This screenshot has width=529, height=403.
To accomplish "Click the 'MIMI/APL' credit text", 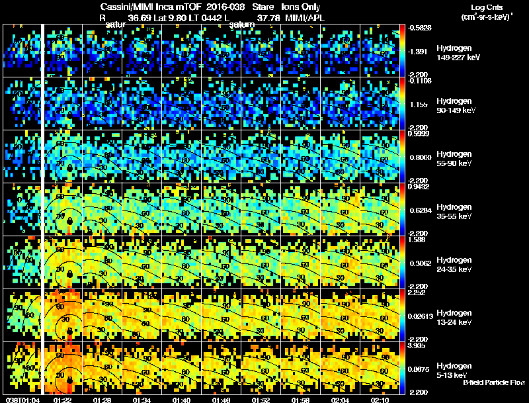I will point(305,18).
